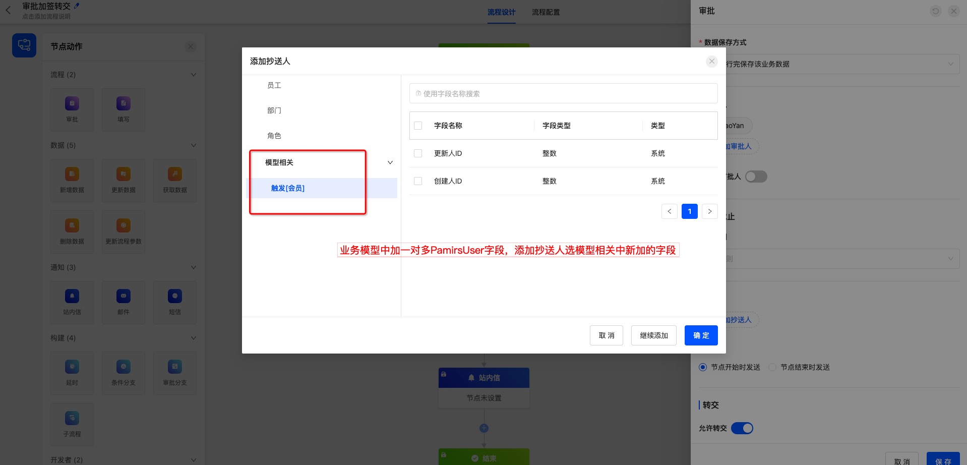Collapse the 流程 (2) section

[x=194, y=75]
